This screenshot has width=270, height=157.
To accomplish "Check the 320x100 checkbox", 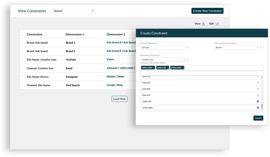I will click(x=258, y=83).
